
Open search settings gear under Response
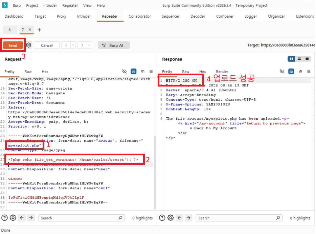point(171,218)
